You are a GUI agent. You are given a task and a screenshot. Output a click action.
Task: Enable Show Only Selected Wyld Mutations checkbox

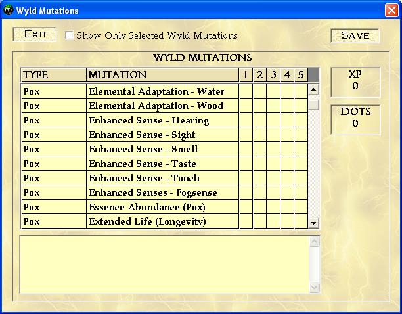point(69,35)
